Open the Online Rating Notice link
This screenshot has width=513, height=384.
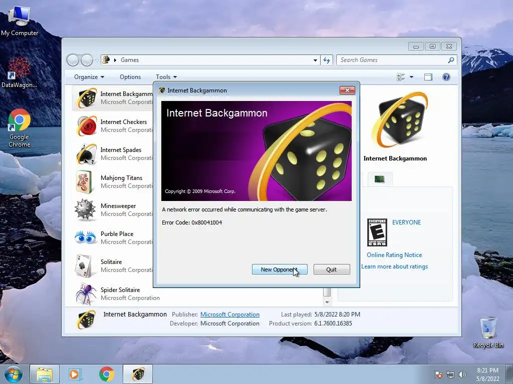tap(394, 255)
